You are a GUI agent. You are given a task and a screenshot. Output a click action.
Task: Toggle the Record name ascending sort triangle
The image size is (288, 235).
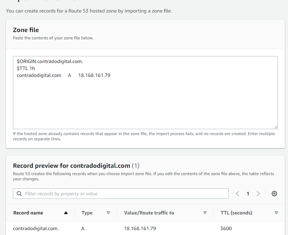point(66,213)
